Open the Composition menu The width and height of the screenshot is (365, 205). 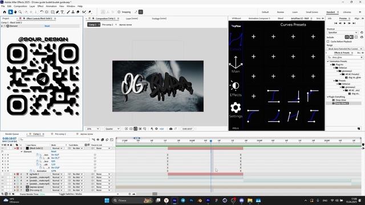pyautogui.click(x=21, y=6)
